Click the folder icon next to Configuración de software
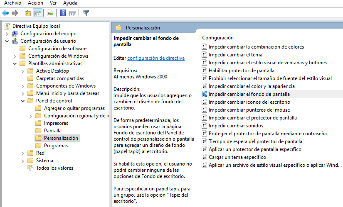This screenshot has height=207, width=343. (22, 49)
